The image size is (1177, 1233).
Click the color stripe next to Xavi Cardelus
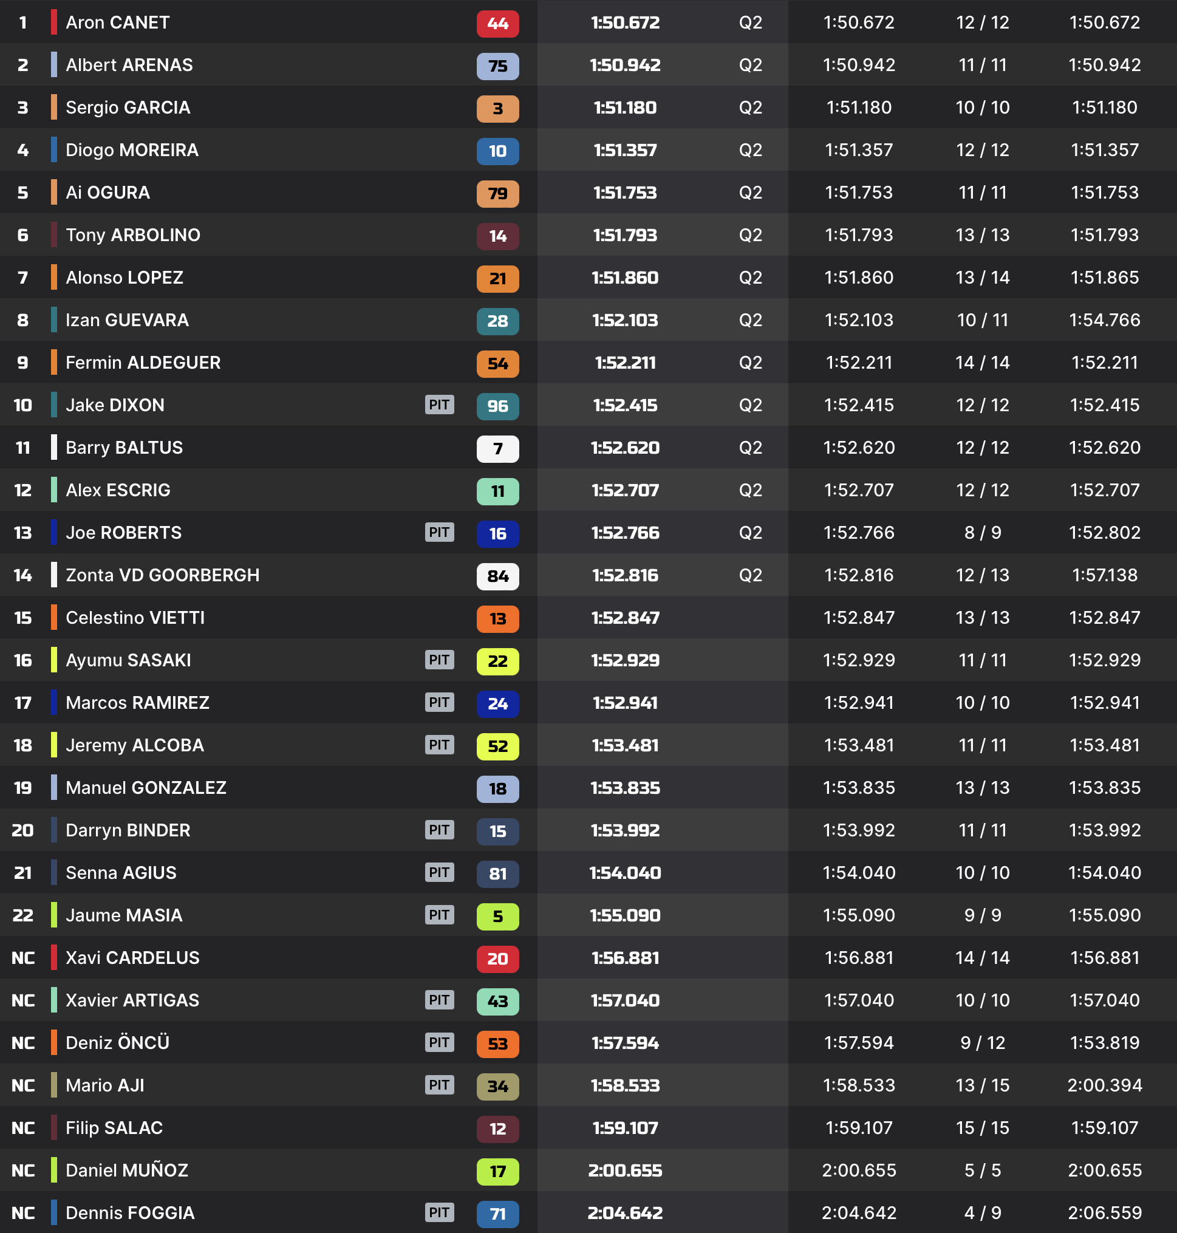click(x=54, y=957)
